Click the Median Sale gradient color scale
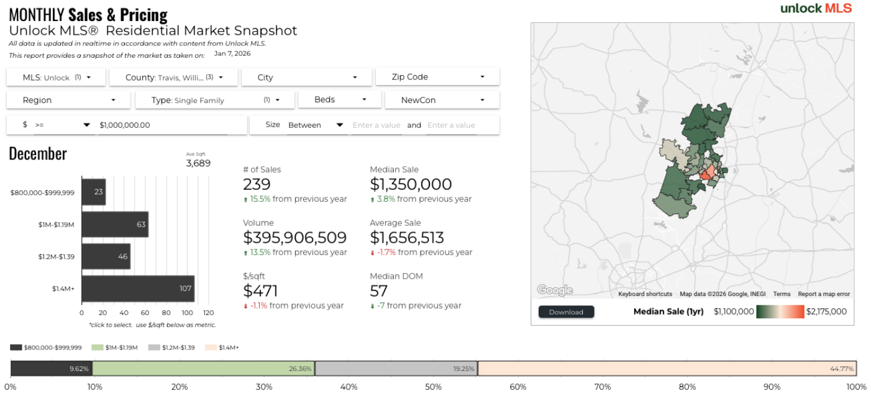Screen dimensions: 871x394 pyautogui.click(x=780, y=311)
